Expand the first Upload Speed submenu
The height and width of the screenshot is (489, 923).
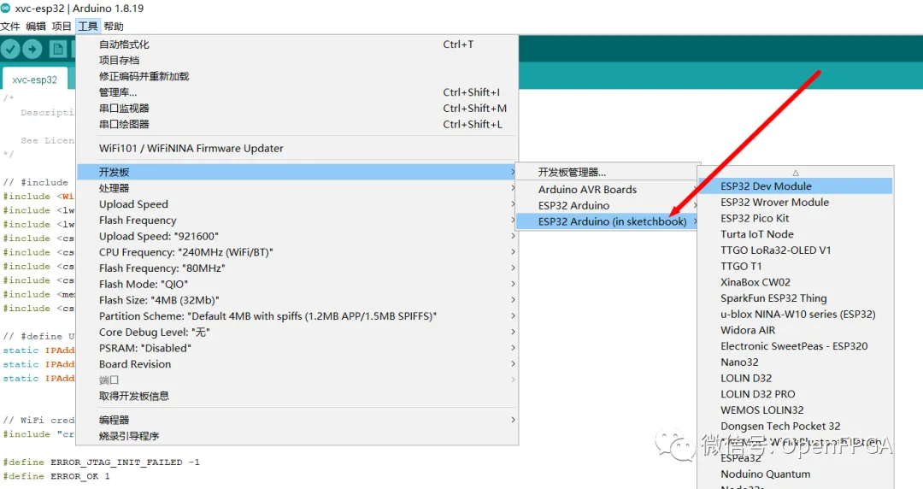coord(297,203)
